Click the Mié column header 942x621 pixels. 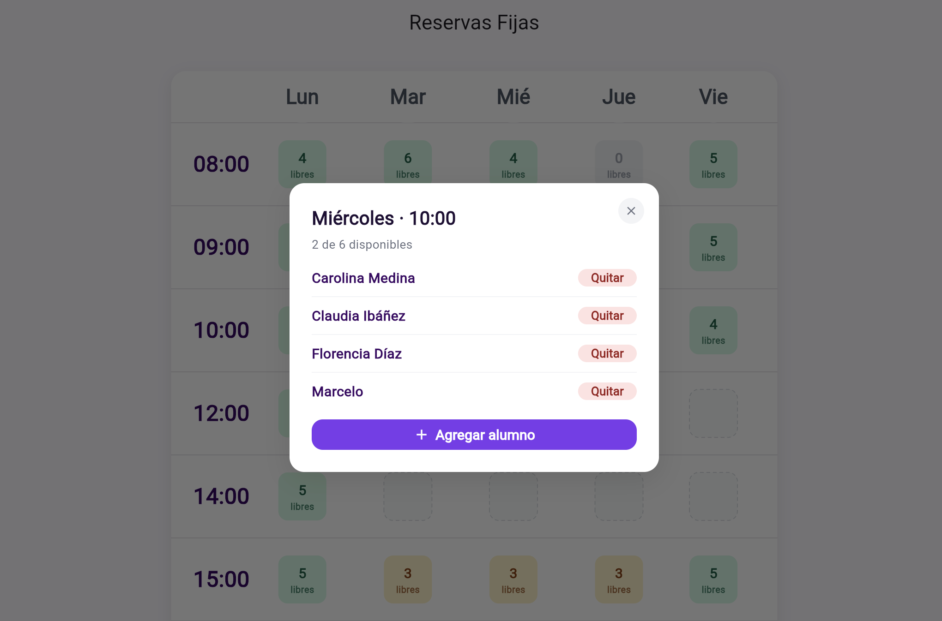point(513,97)
